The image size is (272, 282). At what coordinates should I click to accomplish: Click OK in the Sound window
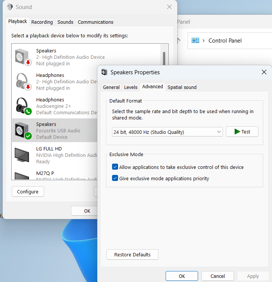[x=84, y=211]
